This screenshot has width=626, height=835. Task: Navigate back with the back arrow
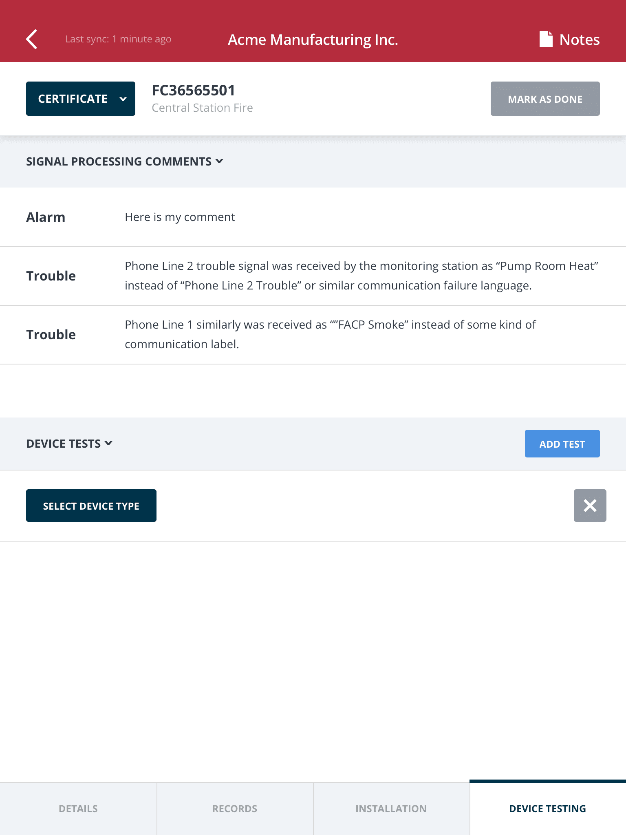[32, 39]
